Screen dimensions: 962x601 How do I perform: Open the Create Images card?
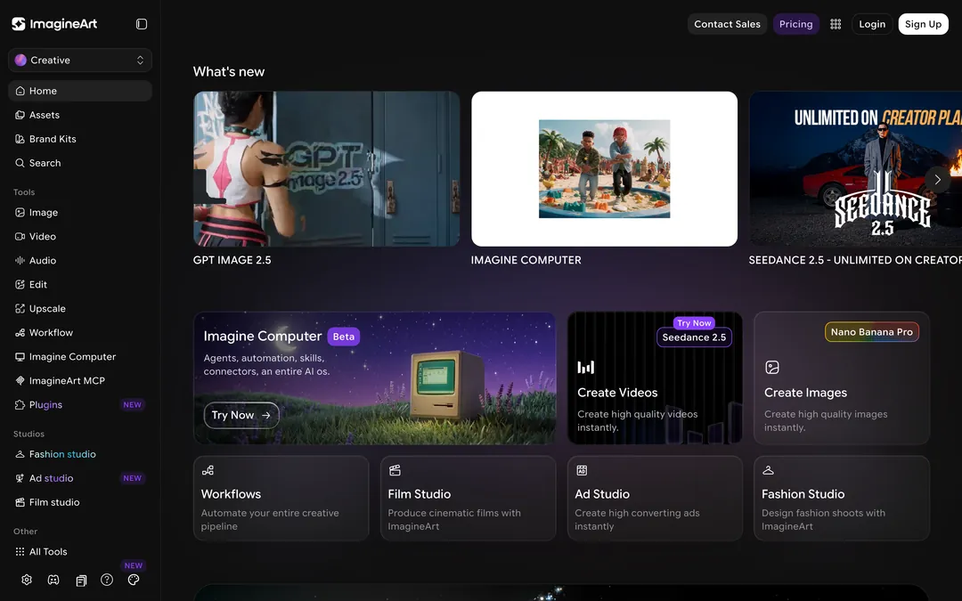[841, 378]
